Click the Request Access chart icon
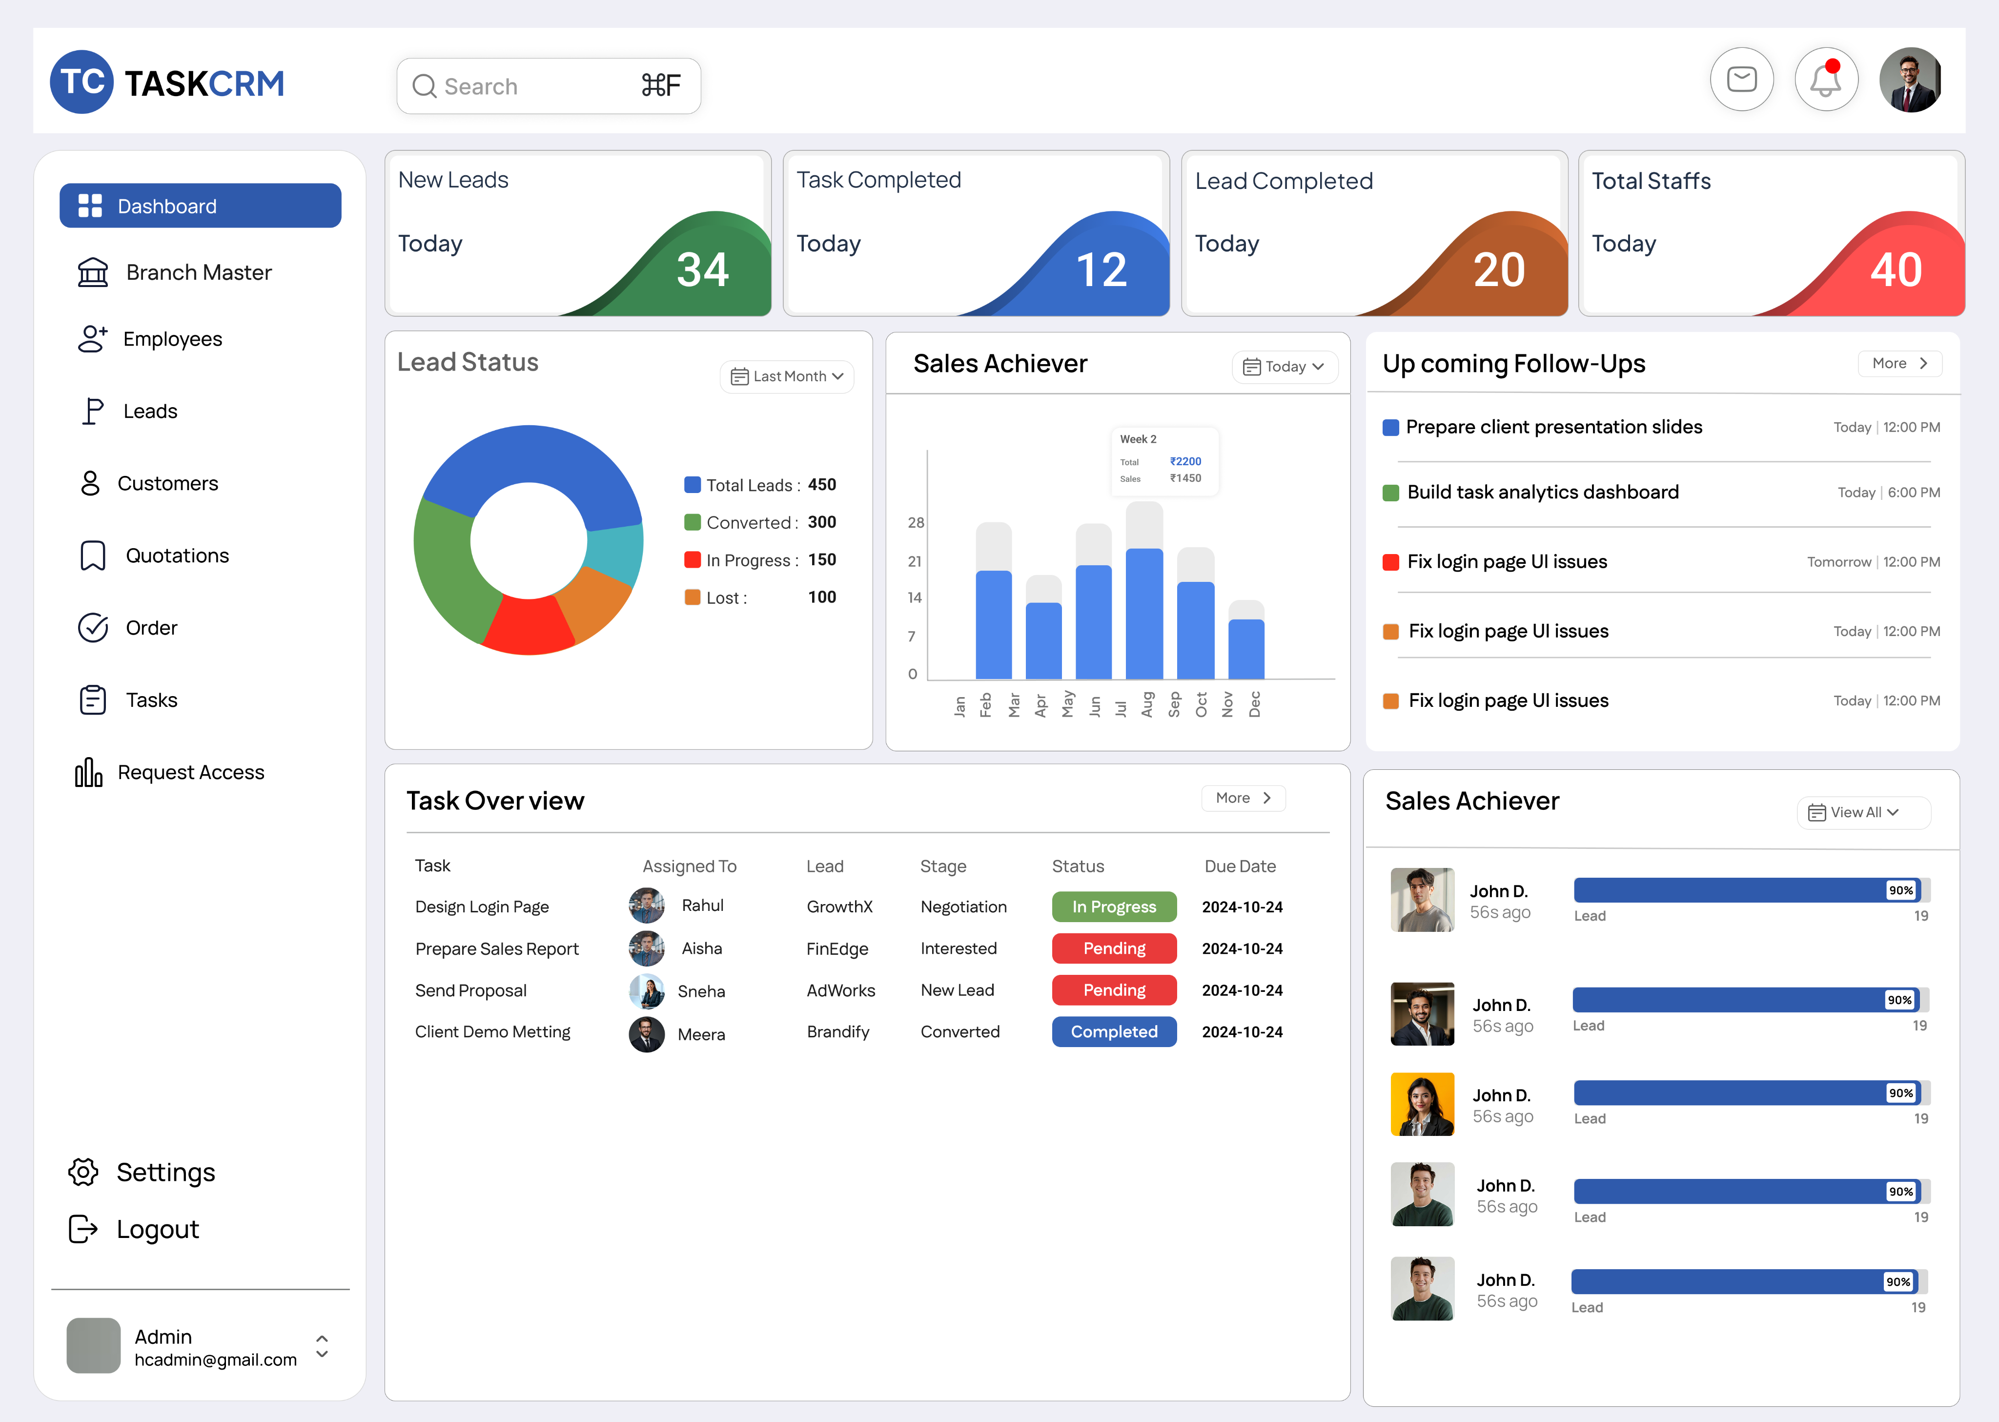The image size is (1999, 1422). pos(88,772)
